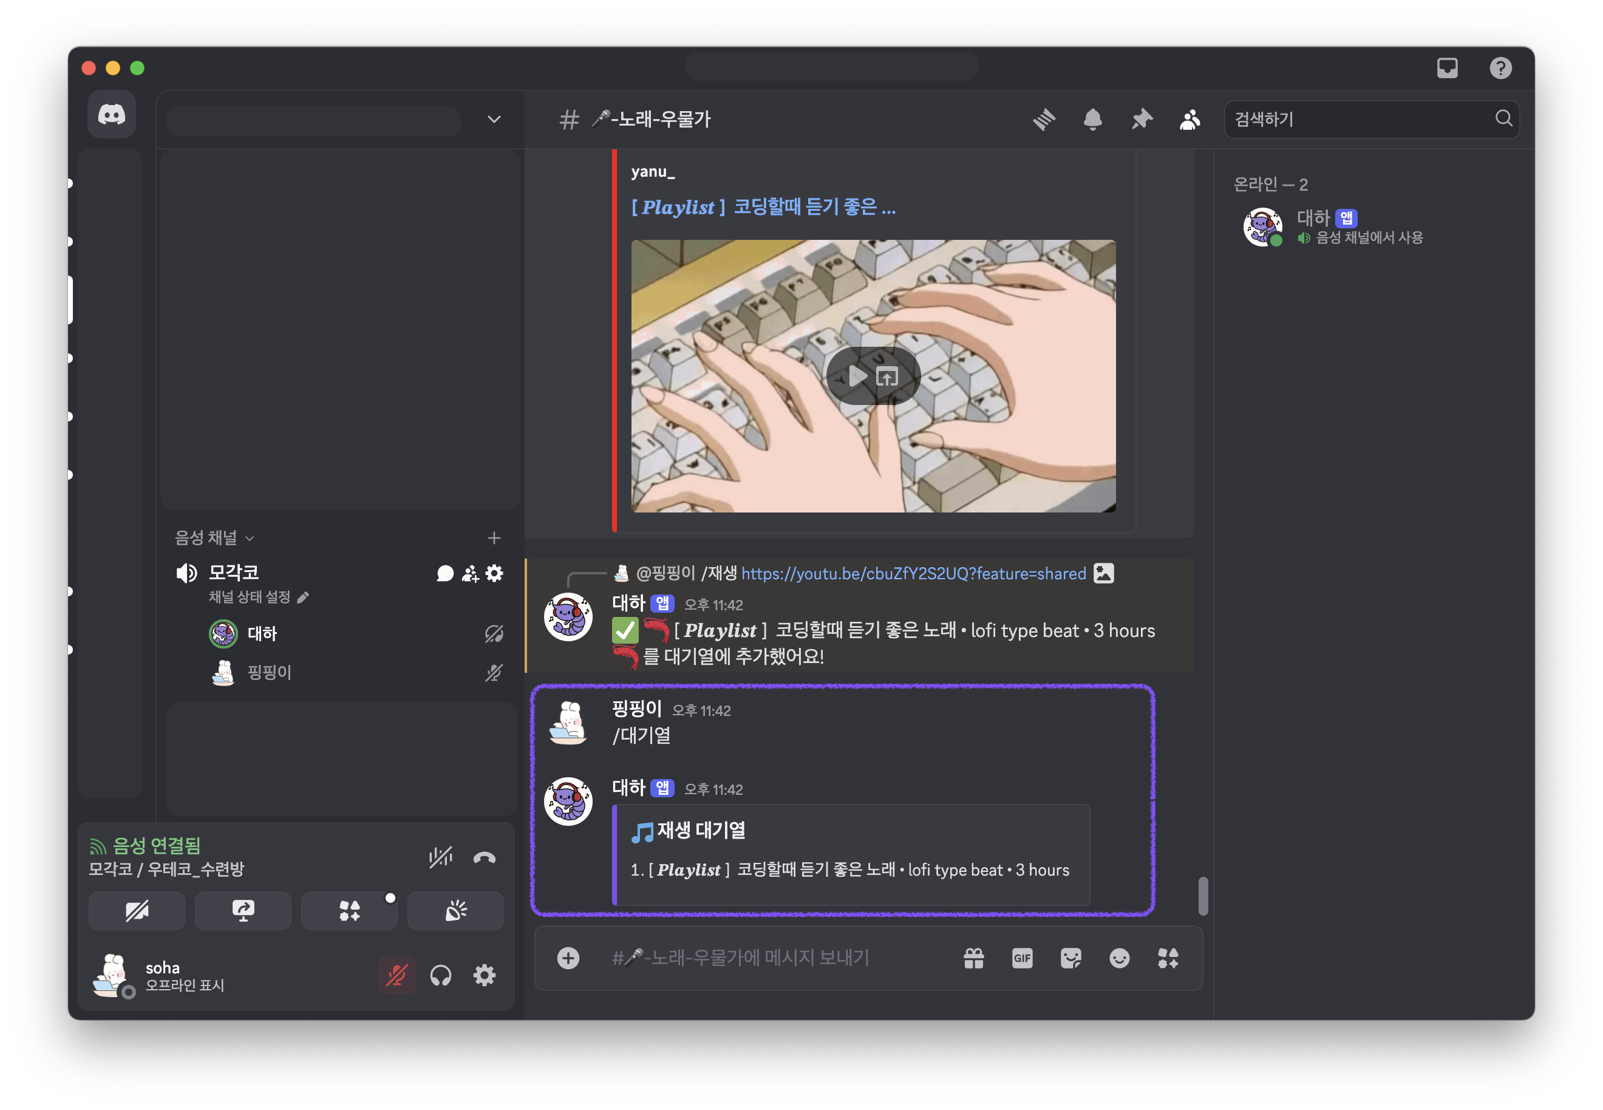The height and width of the screenshot is (1110, 1603).
Task: Show pinned messages pin icon
Action: click(1141, 120)
